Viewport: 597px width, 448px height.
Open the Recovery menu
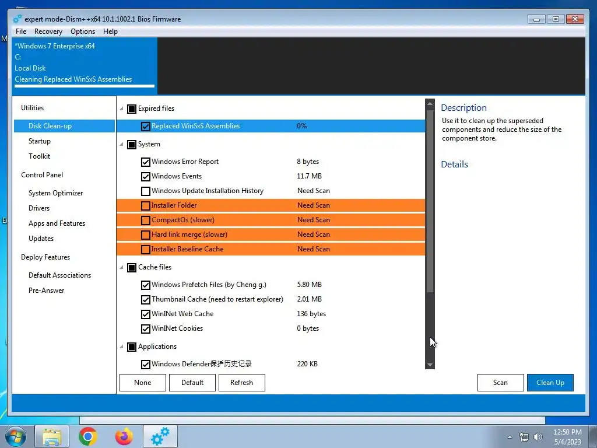(48, 32)
